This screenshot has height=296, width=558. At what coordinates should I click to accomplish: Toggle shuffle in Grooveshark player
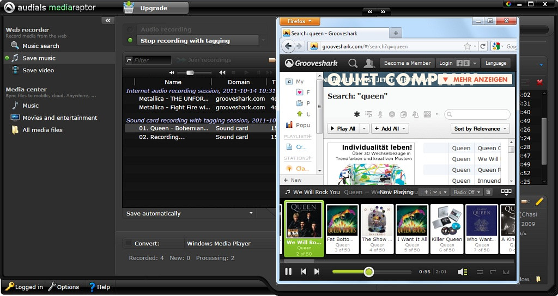(480, 272)
